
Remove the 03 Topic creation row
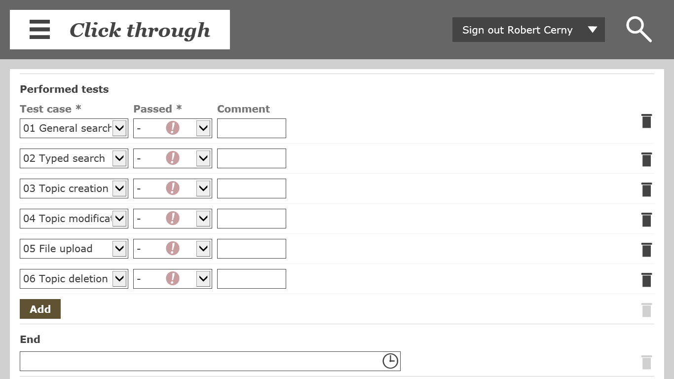(646, 189)
